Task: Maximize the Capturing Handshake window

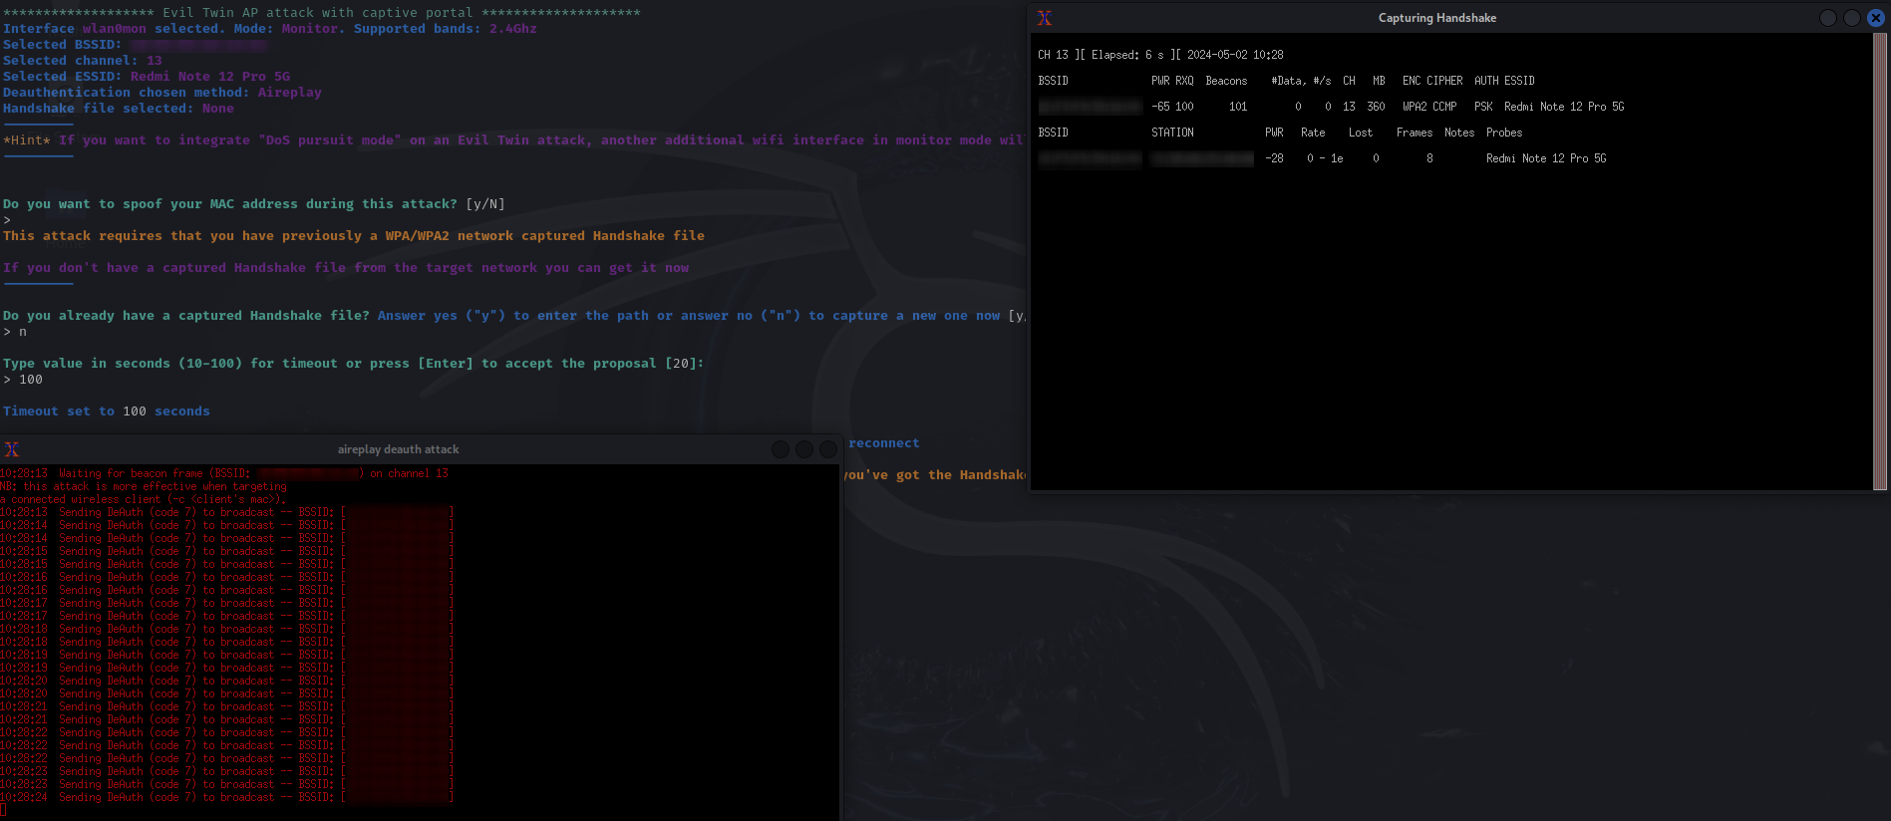Action: click(1851, 18)
